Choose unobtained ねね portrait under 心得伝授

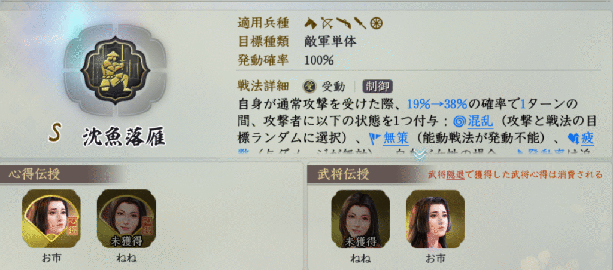pos(126,219)
